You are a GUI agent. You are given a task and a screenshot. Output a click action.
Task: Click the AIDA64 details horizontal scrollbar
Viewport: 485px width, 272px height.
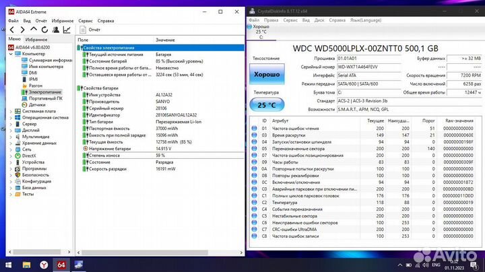tap(144, 252)
